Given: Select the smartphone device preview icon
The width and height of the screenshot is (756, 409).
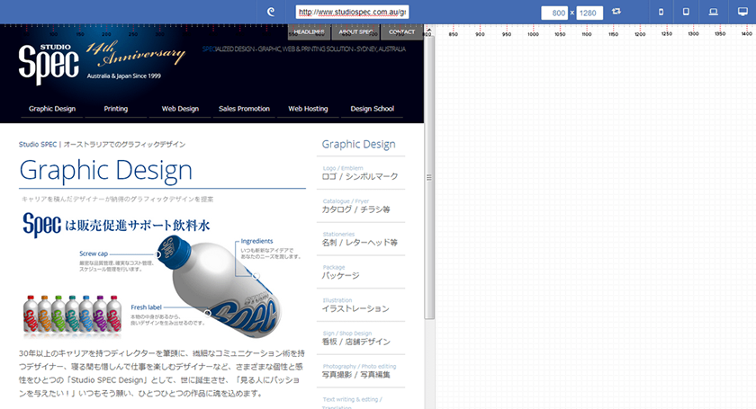Looking at the screenshot, I should tap(661, 12).
